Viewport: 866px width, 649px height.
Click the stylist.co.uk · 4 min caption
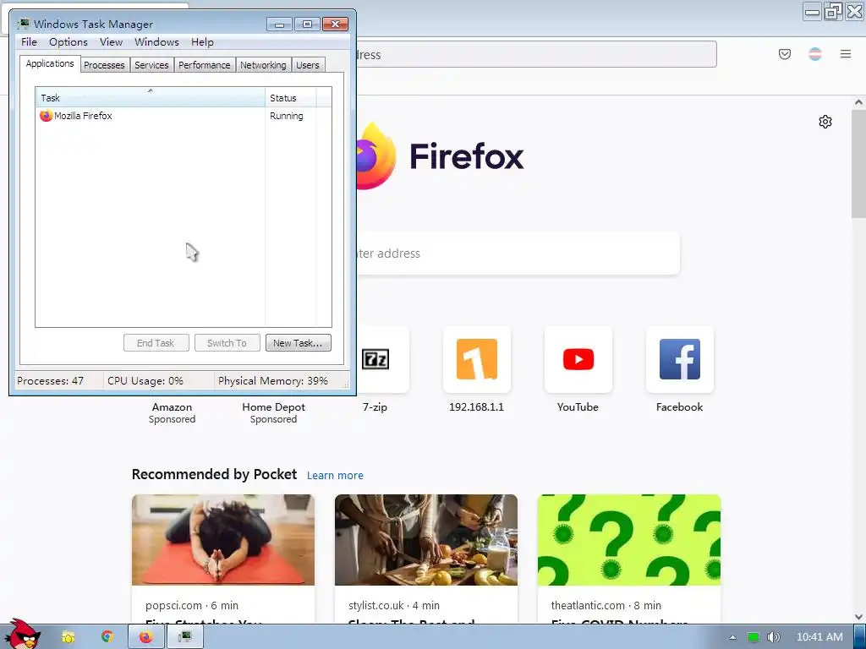click(394, 605)
